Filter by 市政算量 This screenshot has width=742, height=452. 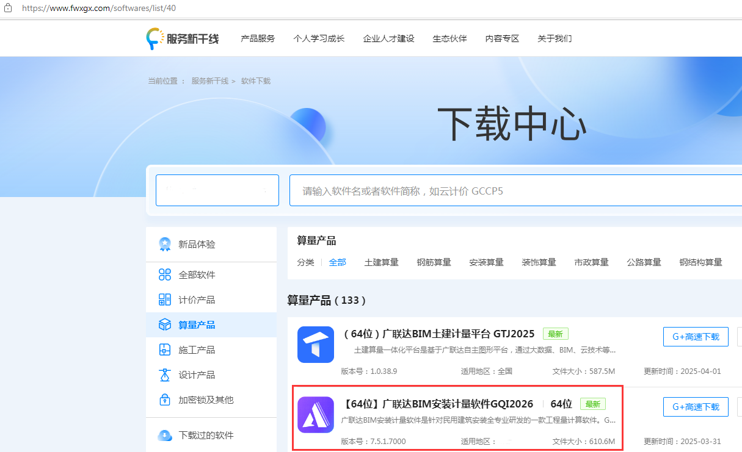[x=591, y=262]
